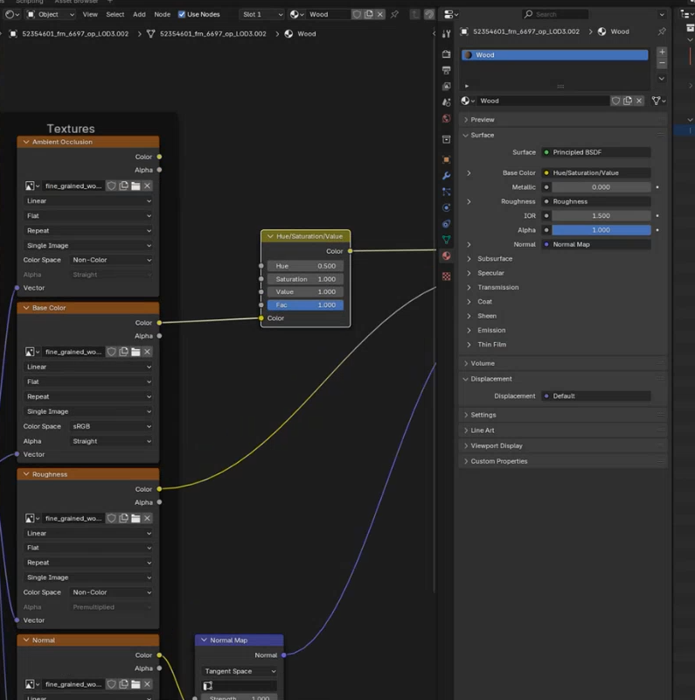Image resolution: width=695 pixels, height=700 pixels.
Task: Collapse the Ambient Occlusion node
Action: 26,142
